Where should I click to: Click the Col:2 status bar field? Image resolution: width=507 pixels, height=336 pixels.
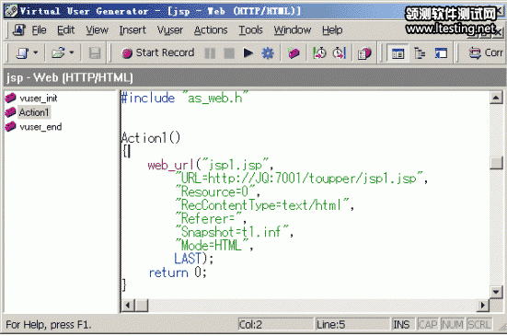pos(275,324)
